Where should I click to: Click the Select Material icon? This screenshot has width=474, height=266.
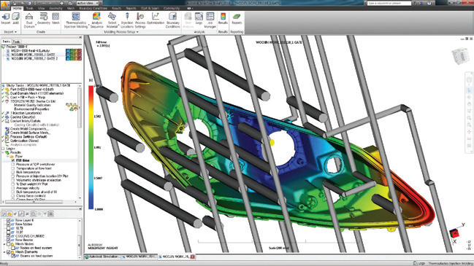point(112,20)
